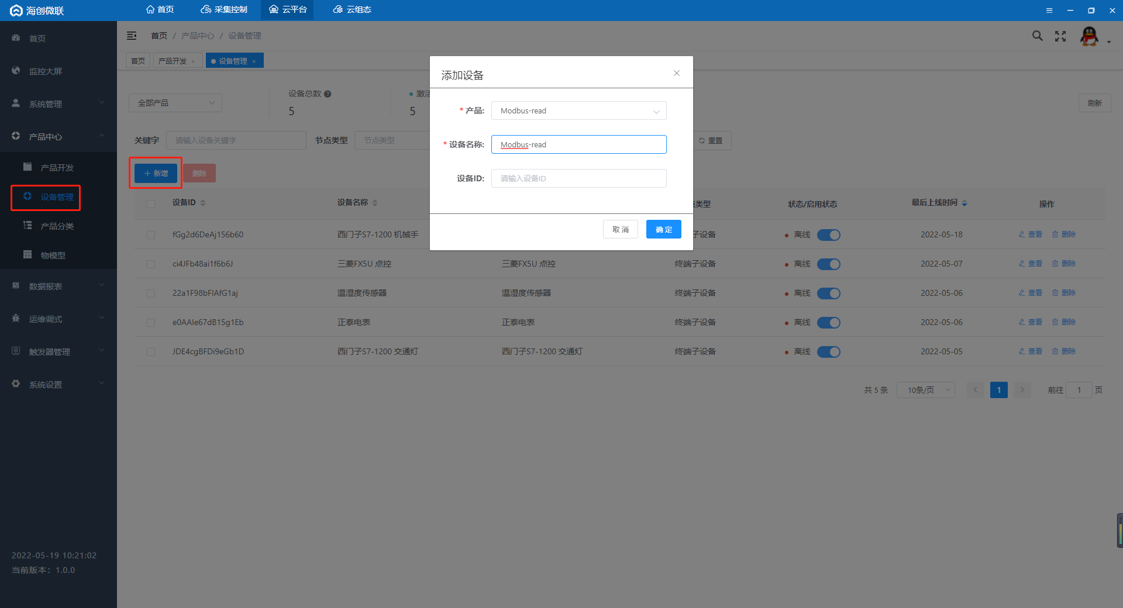Check the row checkbox for fGg2d6DeAj156b60

tap(151, 235)
